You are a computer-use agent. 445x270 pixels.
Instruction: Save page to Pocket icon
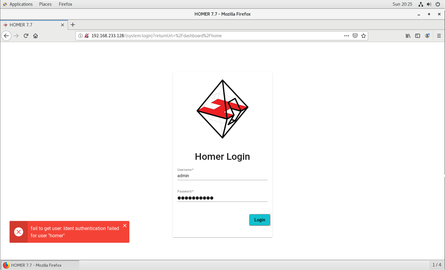coord(355,36)
